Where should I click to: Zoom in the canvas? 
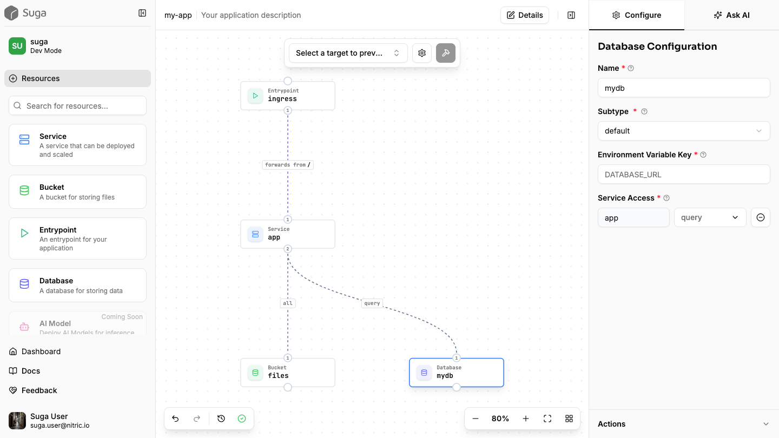526,419
